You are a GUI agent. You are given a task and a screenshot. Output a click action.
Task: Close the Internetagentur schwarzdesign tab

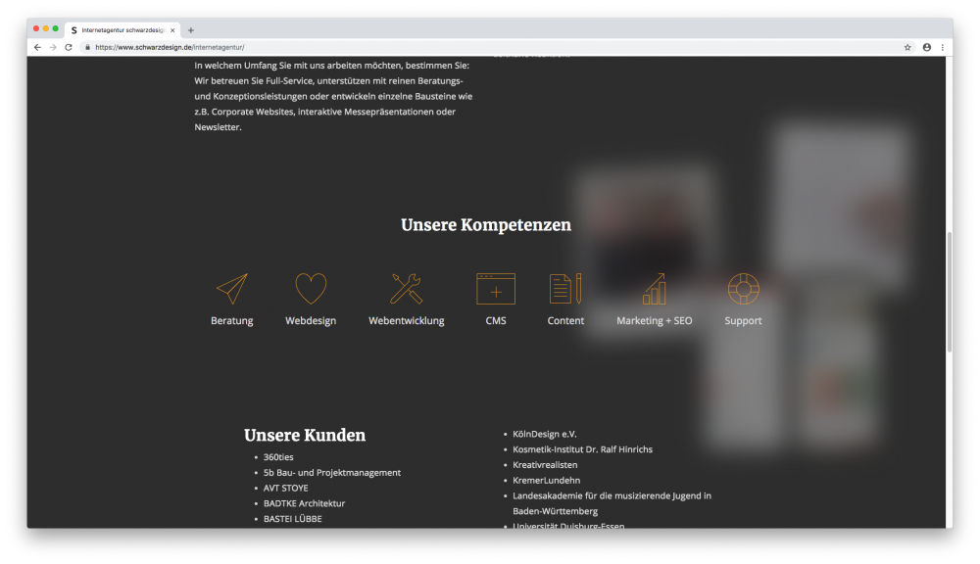pyautogui.click(x=174, y=29)
